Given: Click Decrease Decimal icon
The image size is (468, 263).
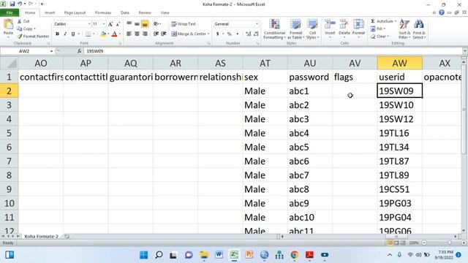Looking at the screenshot, I should [256, 34].
